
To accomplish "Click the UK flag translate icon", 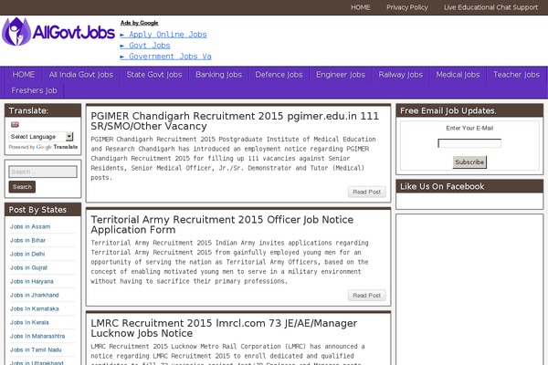I will [x=15, y=124].
